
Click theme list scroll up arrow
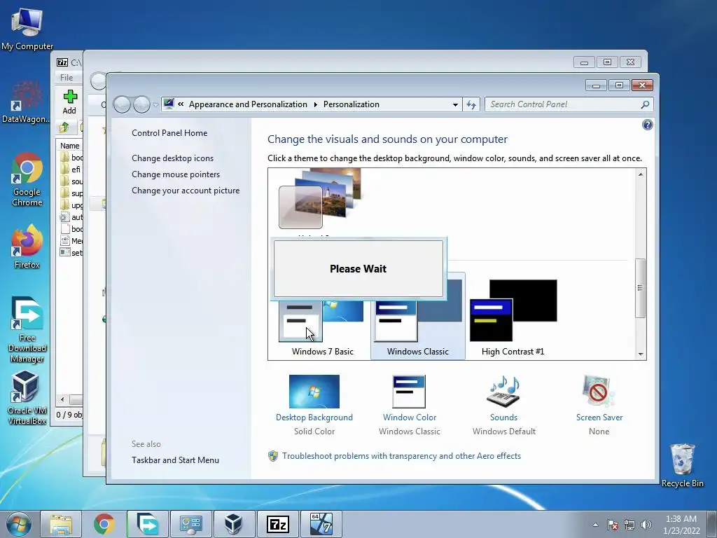640,174
